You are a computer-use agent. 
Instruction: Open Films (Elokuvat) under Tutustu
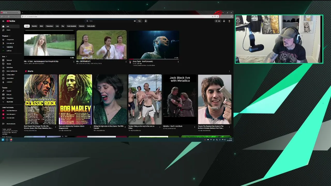10,95
